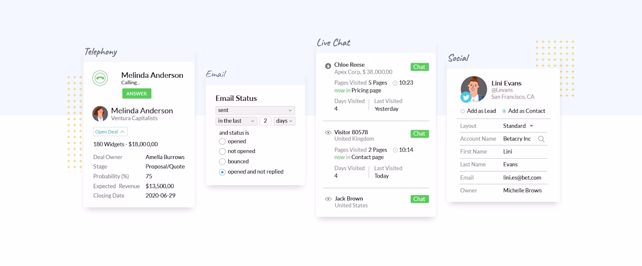Click the Stage value 'Proposal/Quote'
Screen dimensions: 642x266
click(x=165, y=167)
